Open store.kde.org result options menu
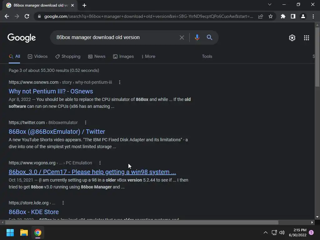This screenshot has width=320, height=240. [63, 203]
